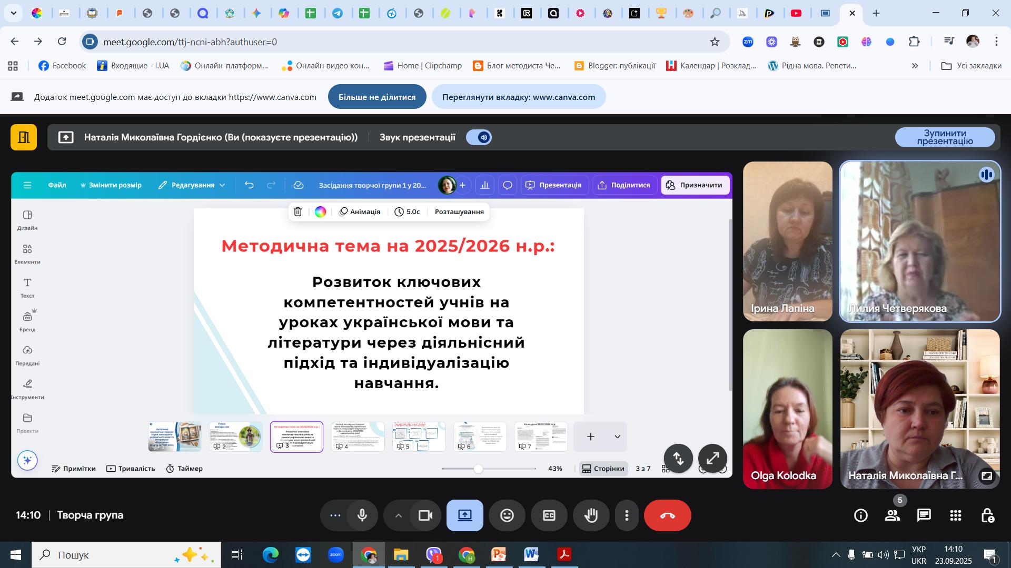Mute the microphone in Meet
Viewport: 1011px width, 568px height.
click(362, 515)
